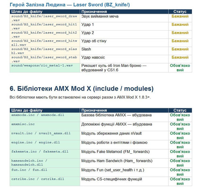Click 'Модуль Ham Sandwich (Ham_ forwards)'
The width and height of the screenshot is (202, 190).
click(x=117, y=161)
